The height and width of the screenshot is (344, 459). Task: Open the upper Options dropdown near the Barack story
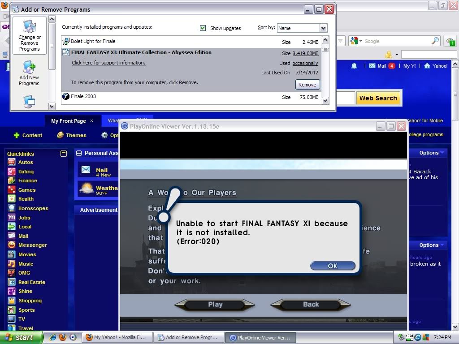pos(432,153)
